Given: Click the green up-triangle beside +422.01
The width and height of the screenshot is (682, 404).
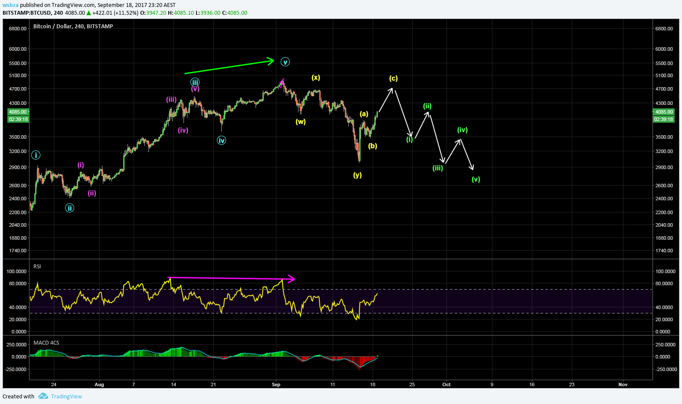Looking at the screenshot, I should pos(89,13).
